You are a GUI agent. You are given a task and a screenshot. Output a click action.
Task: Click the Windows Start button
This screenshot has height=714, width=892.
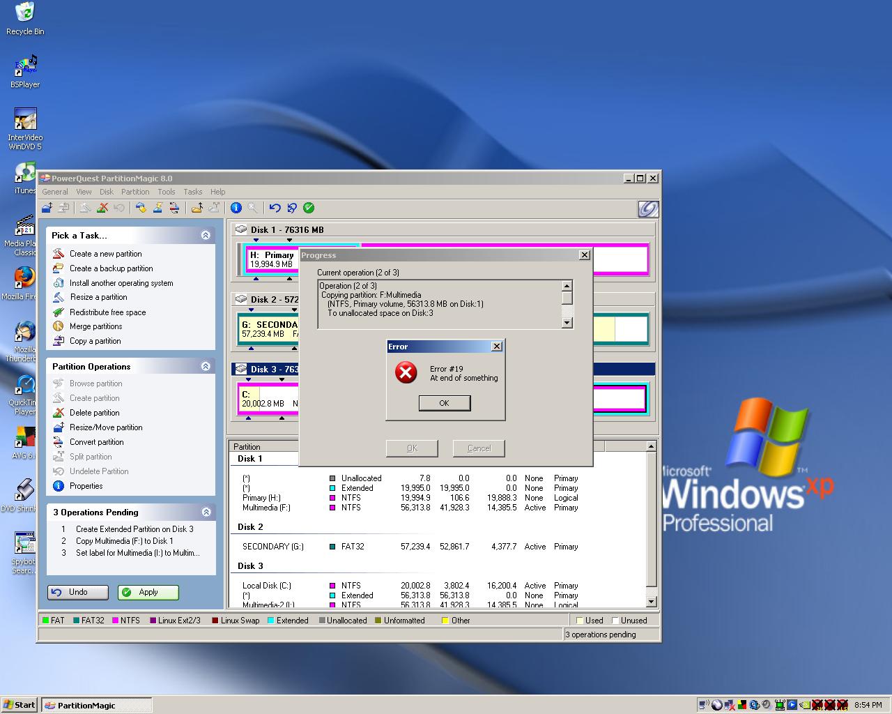(19, 705)
